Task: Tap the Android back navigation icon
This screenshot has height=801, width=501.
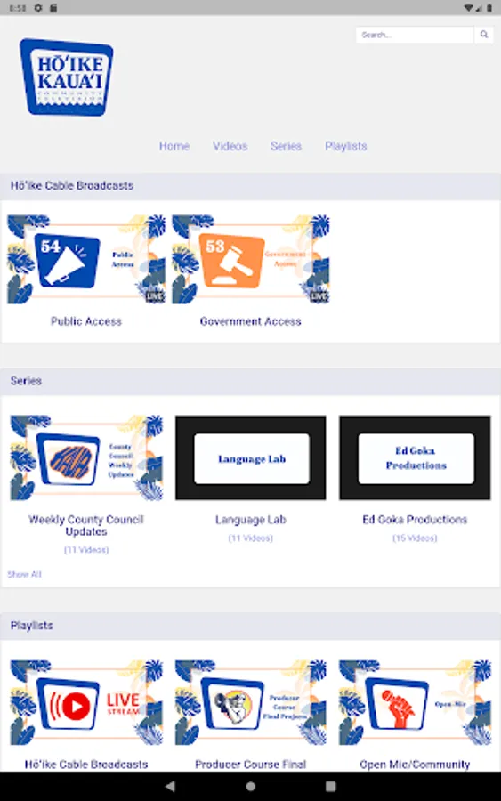Action: pos(170,786)
